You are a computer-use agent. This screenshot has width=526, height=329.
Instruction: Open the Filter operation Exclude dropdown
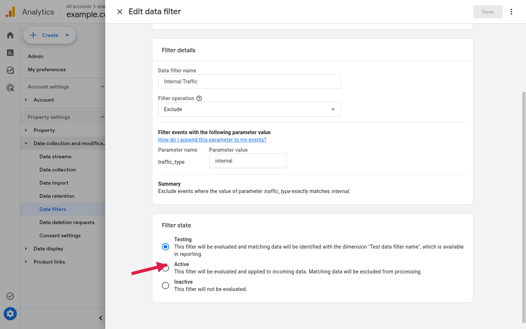tap(249, 109)
